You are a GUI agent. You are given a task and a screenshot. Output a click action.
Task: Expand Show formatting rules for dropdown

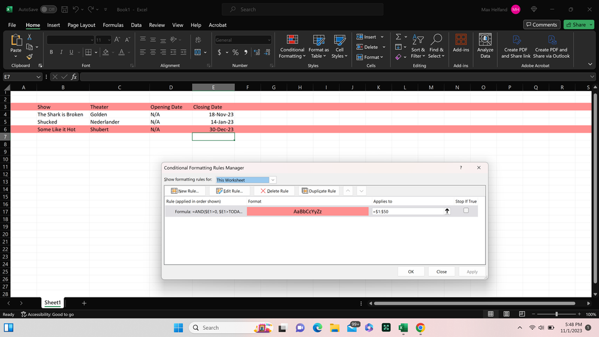point(273,180)
